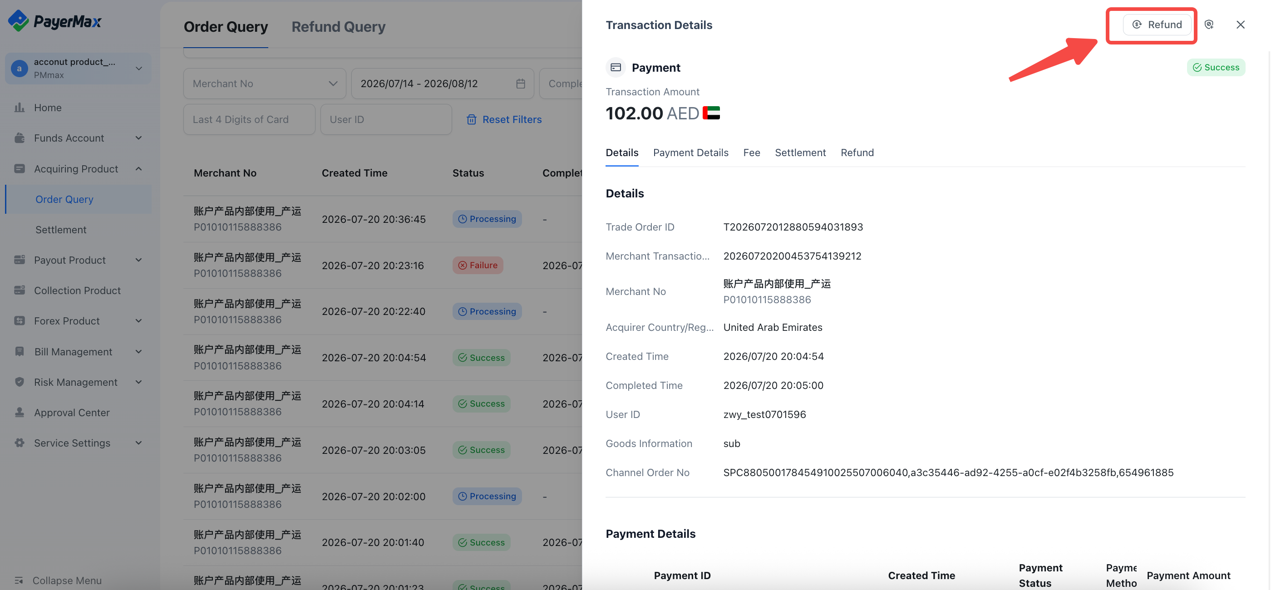Image resolution: width=1271 pixels, height=590 pixels.
Task: Focus the Last 4 Digits of Card field
Action: (249, 119)
